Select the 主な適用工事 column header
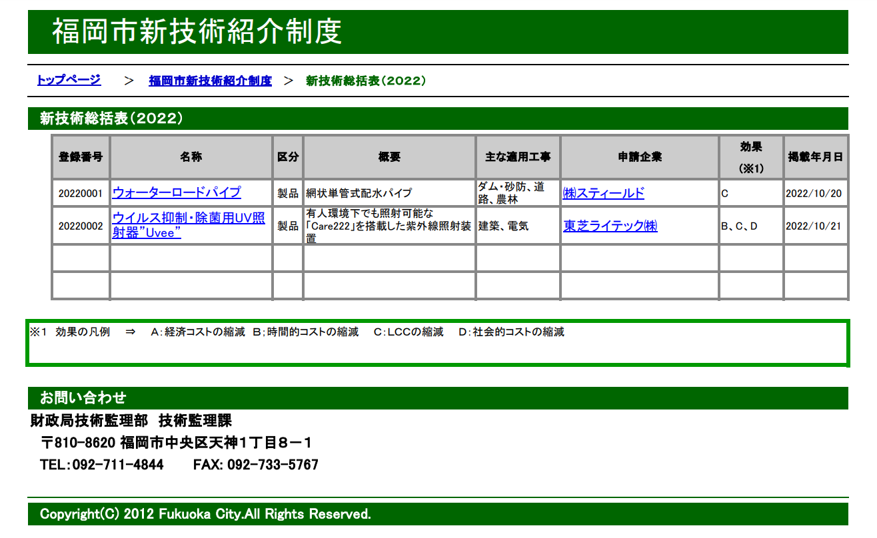 [518, 157]
